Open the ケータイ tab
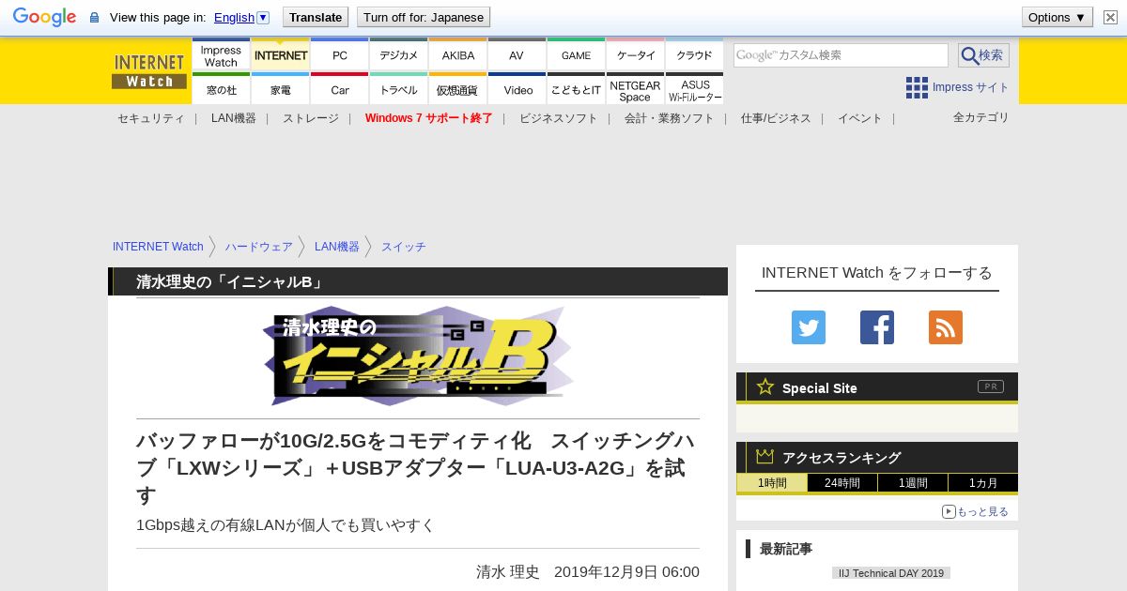 (636, 55)
